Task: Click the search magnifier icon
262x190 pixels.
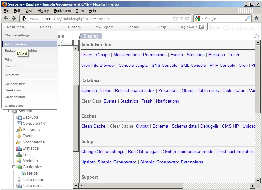Action: coord(248,18)
